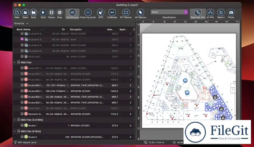Check the Sercomm AP checkbox
Screen dimensions: 254x147
pyautogui.click(x=22, y=114)
